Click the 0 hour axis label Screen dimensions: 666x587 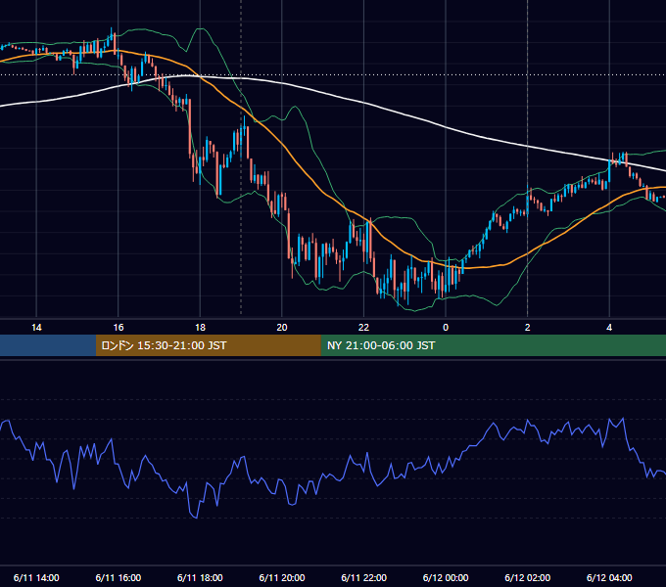coord(446,328)
